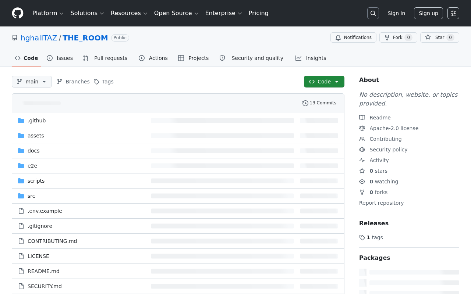Expand the Enterprise menu

pyautogui.click(x=223, y=13)
